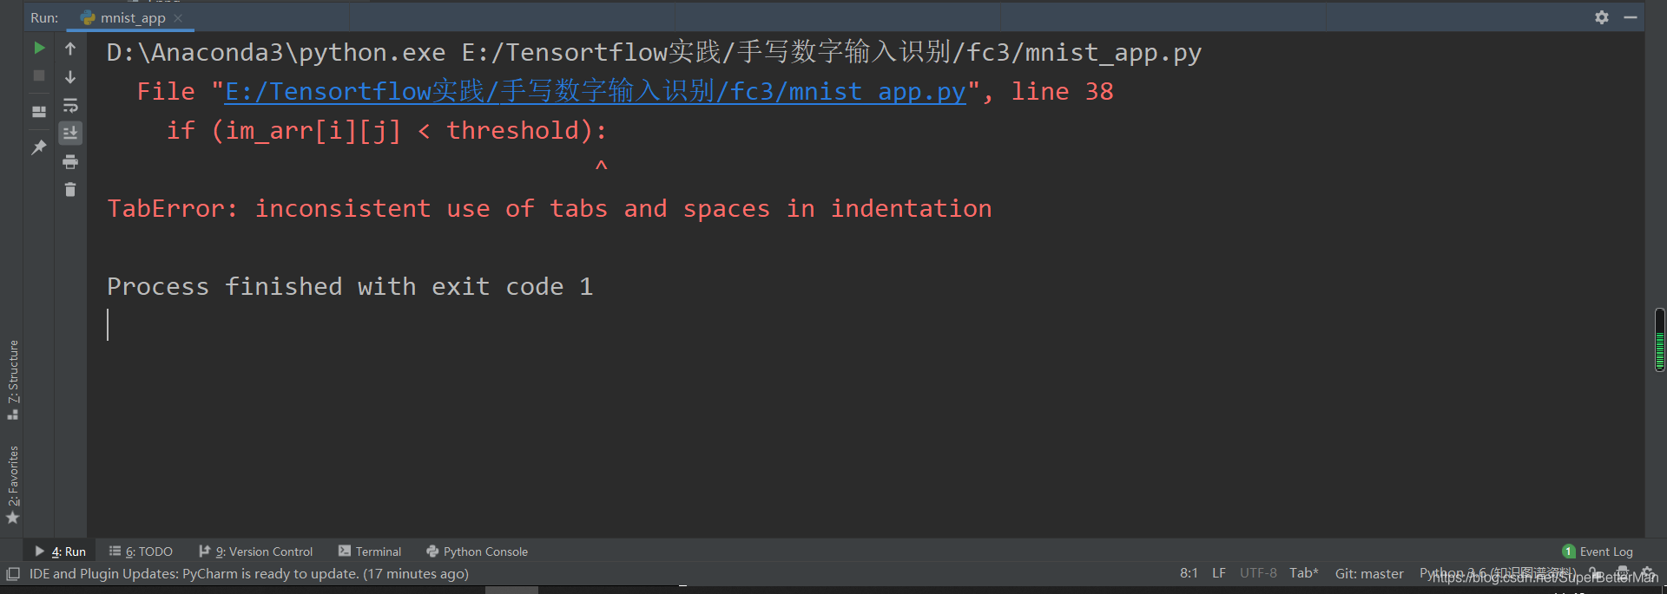The height and width of the screenshot is (594, 1667).
Task: Print the console output
Action: pyautogui.click(x=70, y=161)
